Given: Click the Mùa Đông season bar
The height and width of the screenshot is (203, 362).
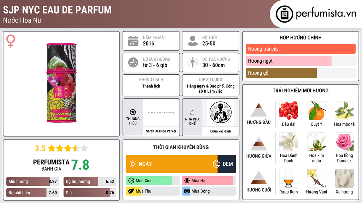Looking at the screenshot, I should (209, 191).
